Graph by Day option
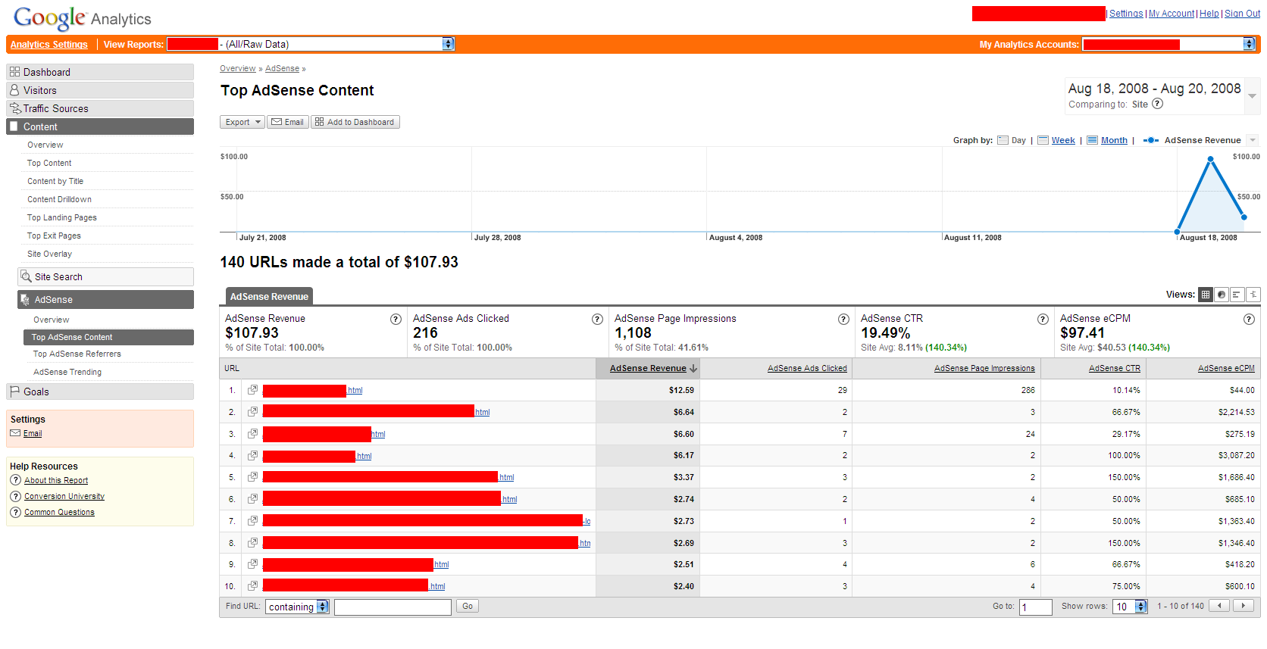Screen dimensions: 1267x649 point(1012,140)
